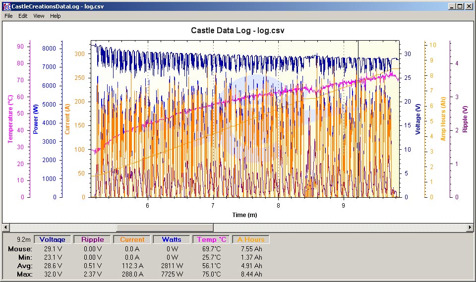Click the horizontal scrollbar thumb
This screenshot has height=282, width=476.
[x=165, y=227]
